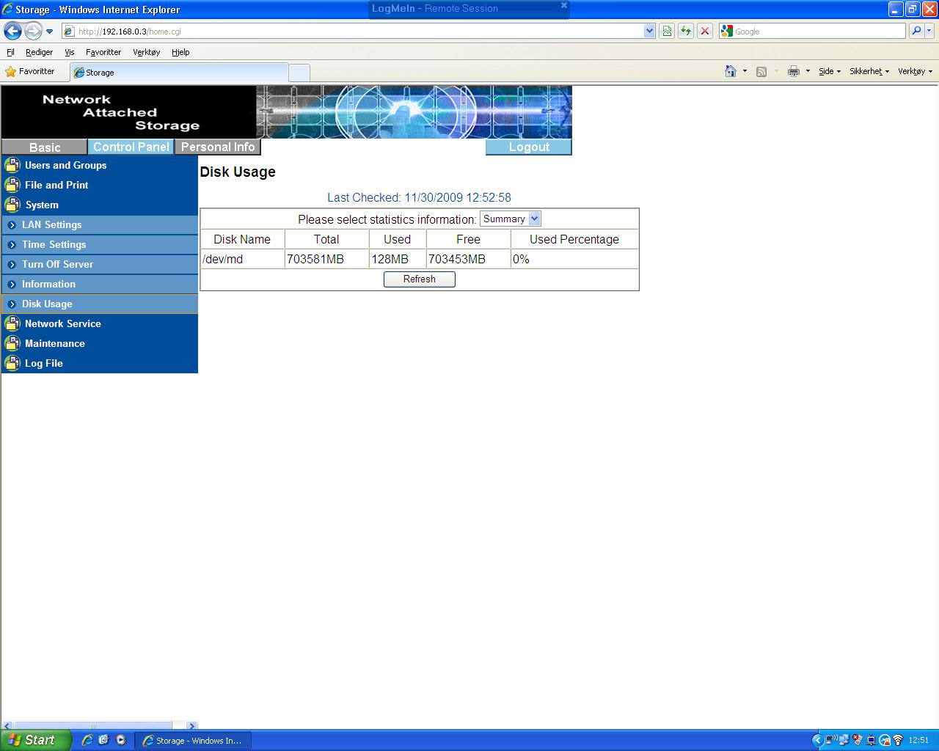Open the Vis menu
The image size is (939, 751).
[69, 52]
